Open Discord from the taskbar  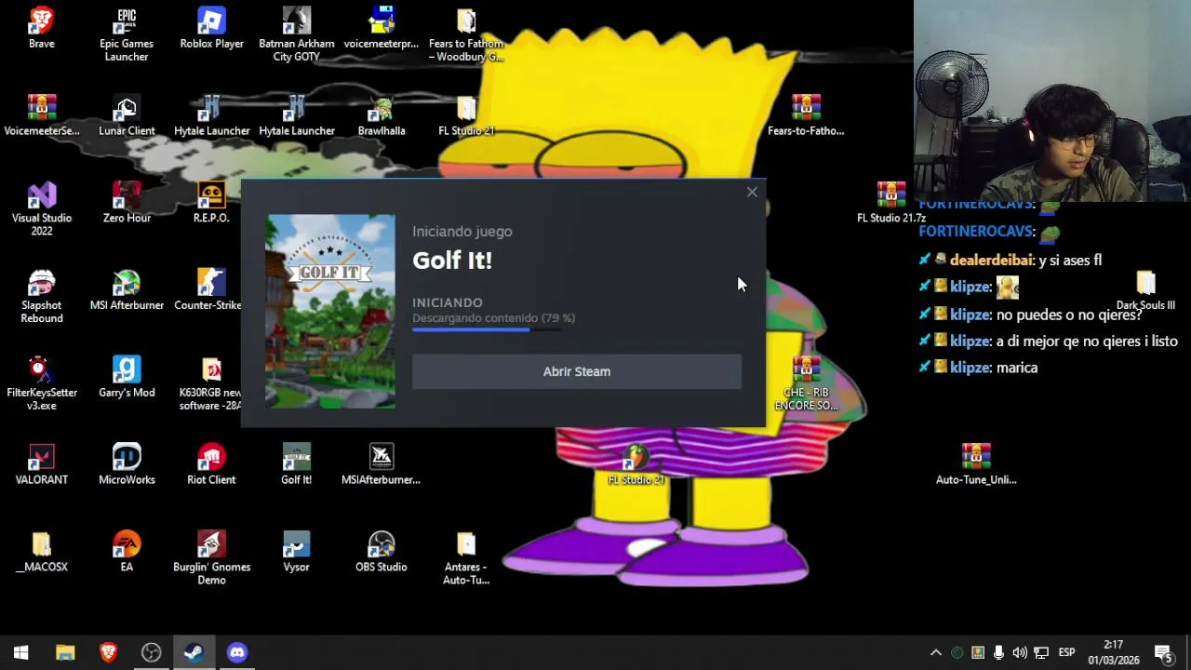237,652
